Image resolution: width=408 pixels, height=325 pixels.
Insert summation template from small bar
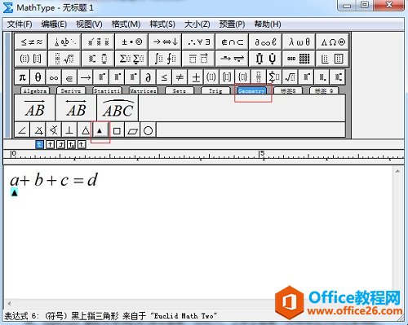[274, 77]
